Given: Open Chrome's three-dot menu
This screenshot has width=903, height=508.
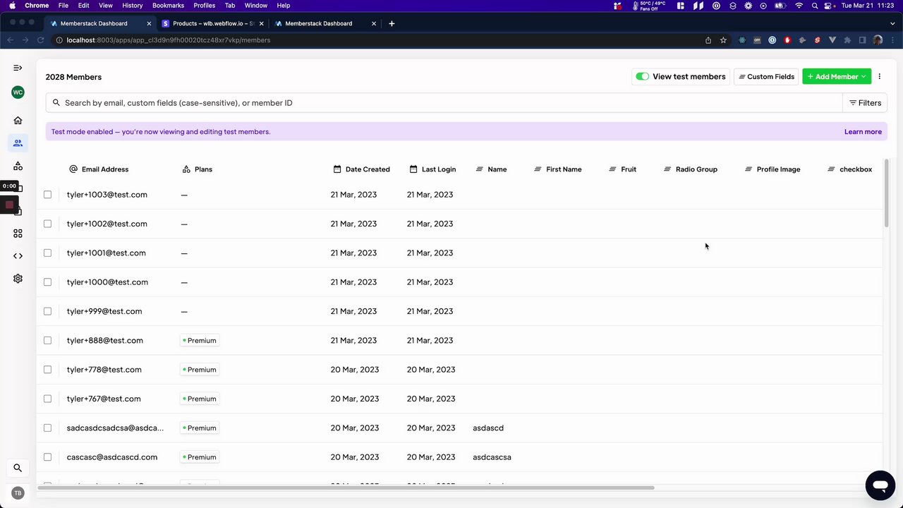Looking at the screenshot, I should click(x=892, y=40).
